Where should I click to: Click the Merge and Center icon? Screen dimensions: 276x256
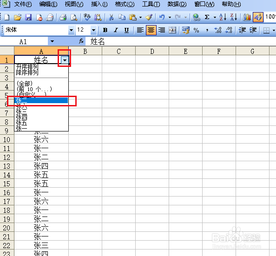172,30
